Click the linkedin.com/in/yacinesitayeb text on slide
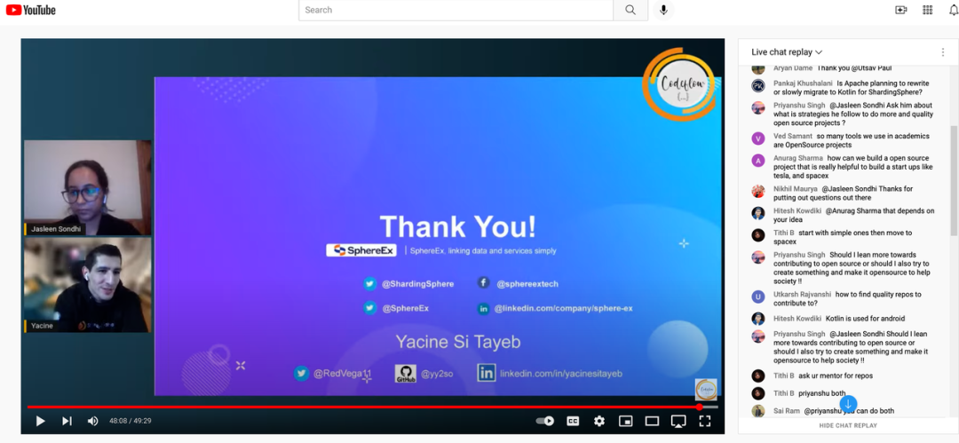This screenshot has width=959, height=443. [x=561, y=373]
